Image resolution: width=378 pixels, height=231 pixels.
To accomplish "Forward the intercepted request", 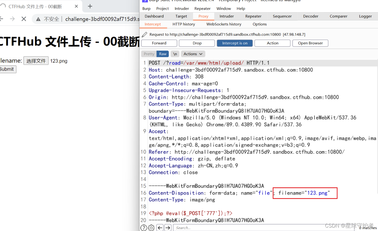I will 159,43.
